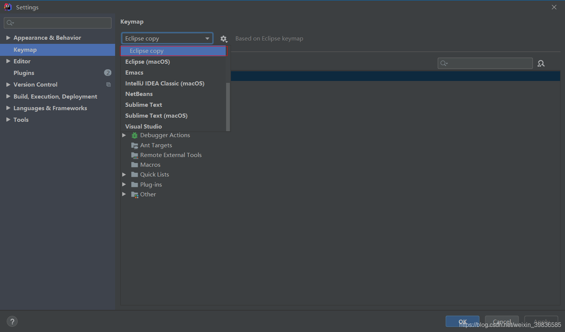
Task: Click the Macros folder icon
Action: 135,165
